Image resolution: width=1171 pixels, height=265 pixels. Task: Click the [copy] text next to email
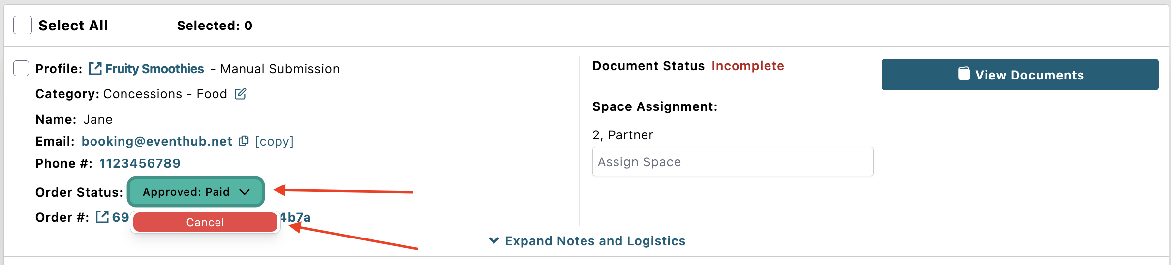[274, 142]
